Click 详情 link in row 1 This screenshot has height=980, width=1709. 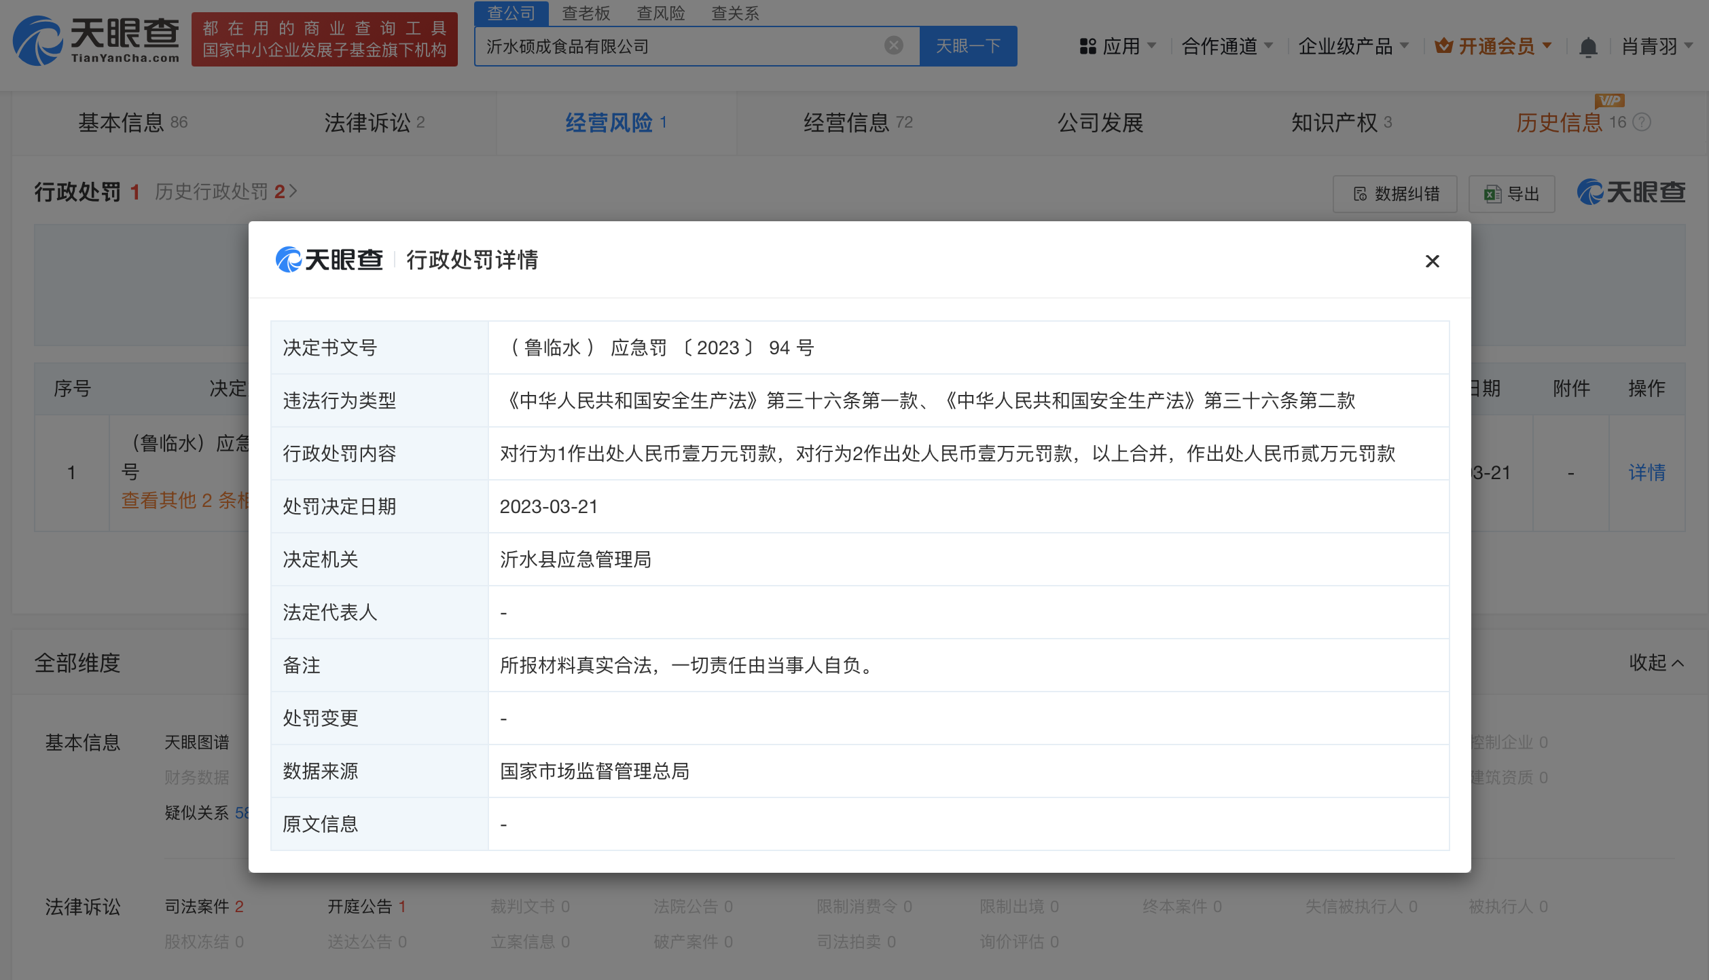click(x=1647, y=472)
